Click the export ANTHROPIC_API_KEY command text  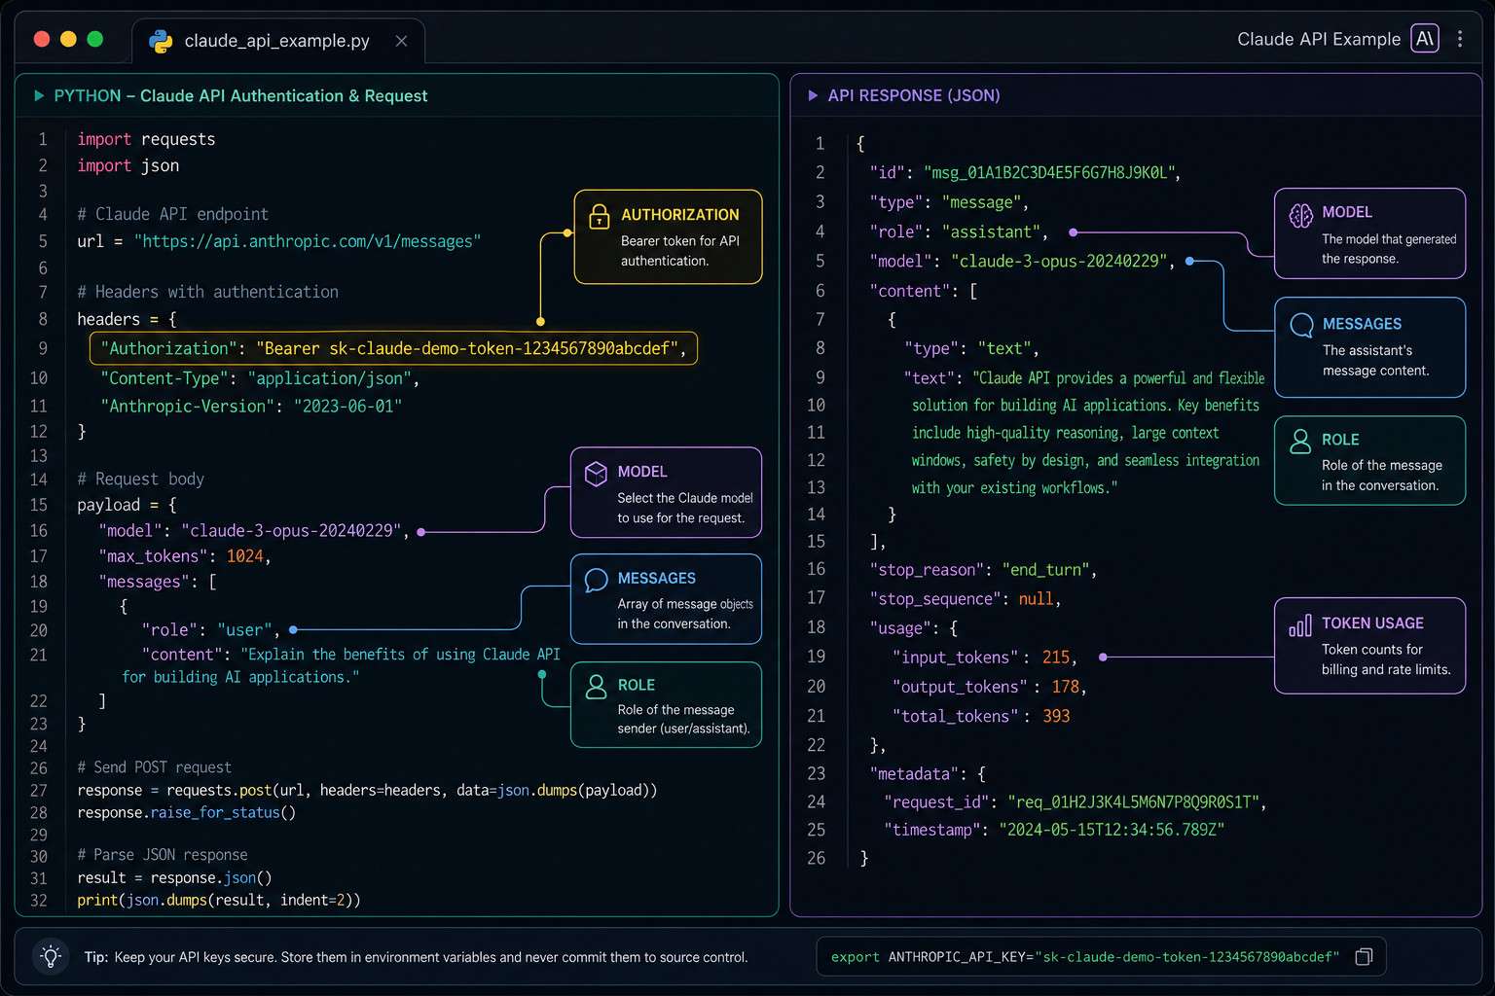pos(1085,957)
